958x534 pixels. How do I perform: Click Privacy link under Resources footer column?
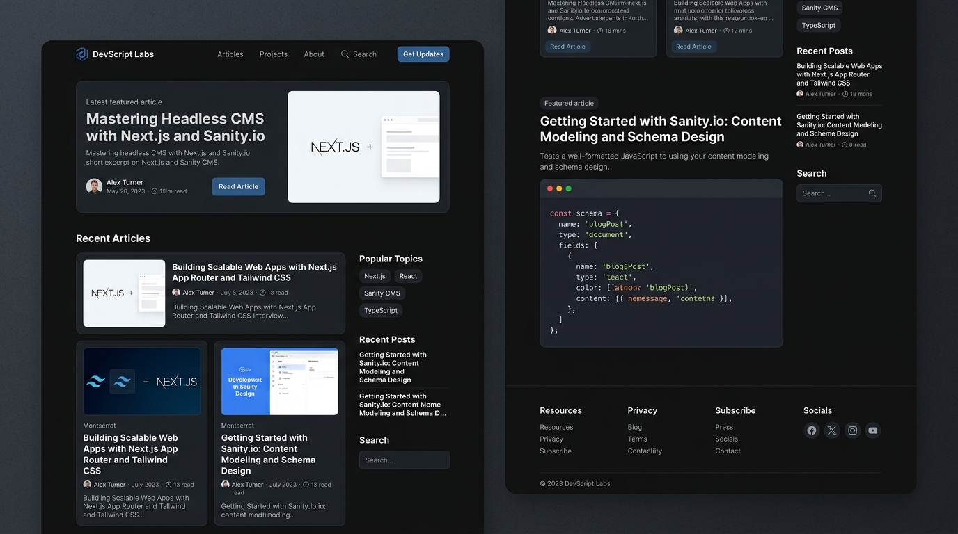pyautogui.click(x=551, y=439)
